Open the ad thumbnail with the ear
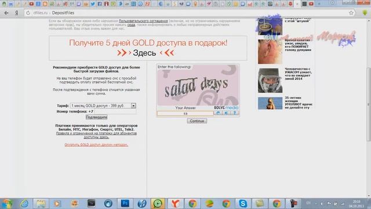The image size is (371, 209). point(270,52)
